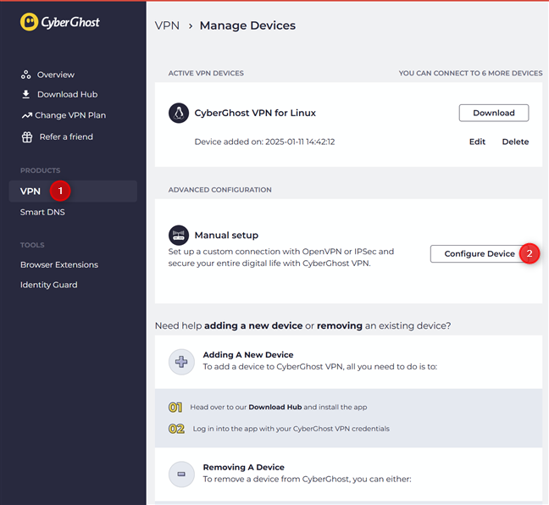549x505 pixels.
Task: Click the Manage Devices breadcrumb title
Action: [247, 25]
